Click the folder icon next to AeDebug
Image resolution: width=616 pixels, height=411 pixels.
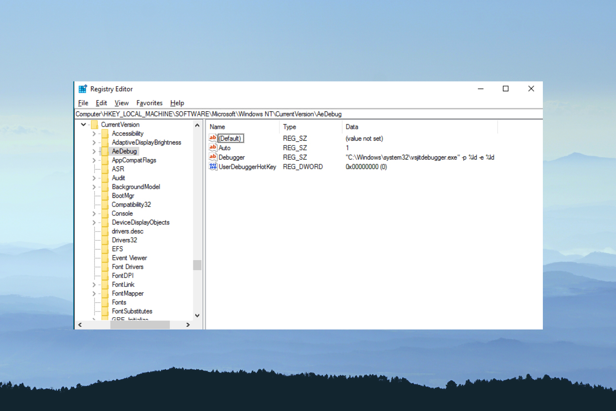105,151
